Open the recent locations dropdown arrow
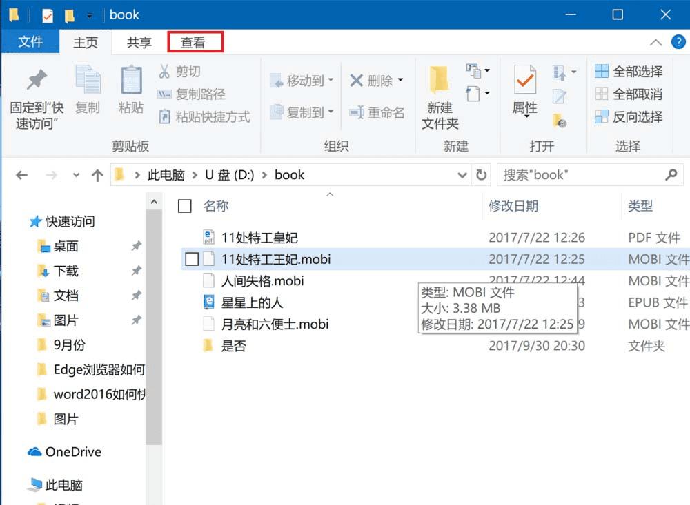The height and width of the screenshot is (505, 690). pos(76,176)
